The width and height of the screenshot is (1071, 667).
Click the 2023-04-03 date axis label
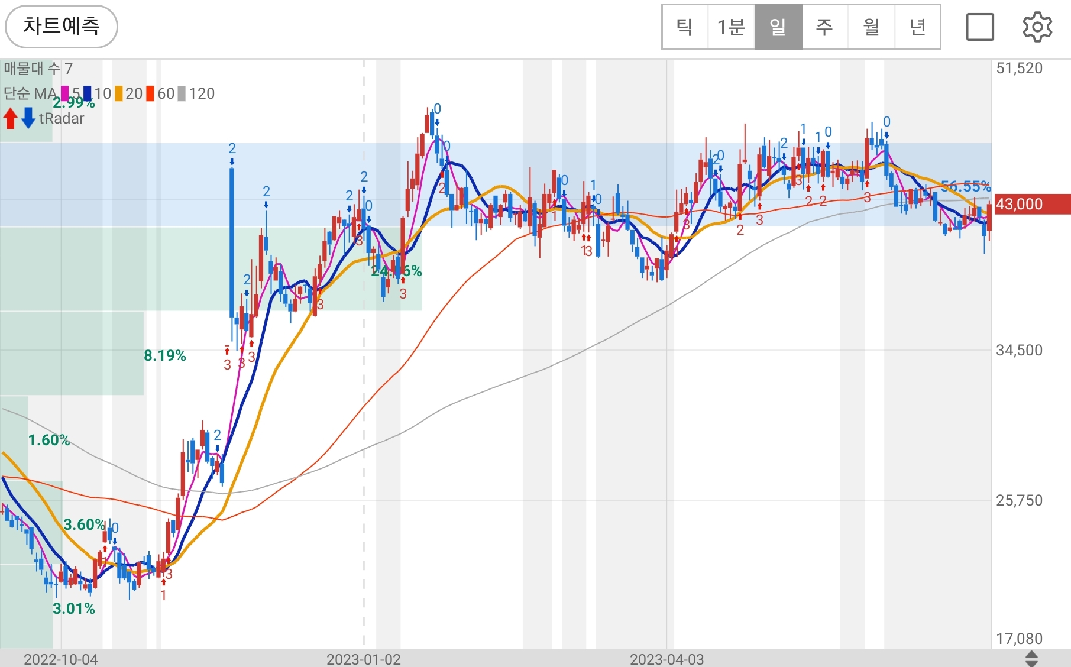(667, 659)
